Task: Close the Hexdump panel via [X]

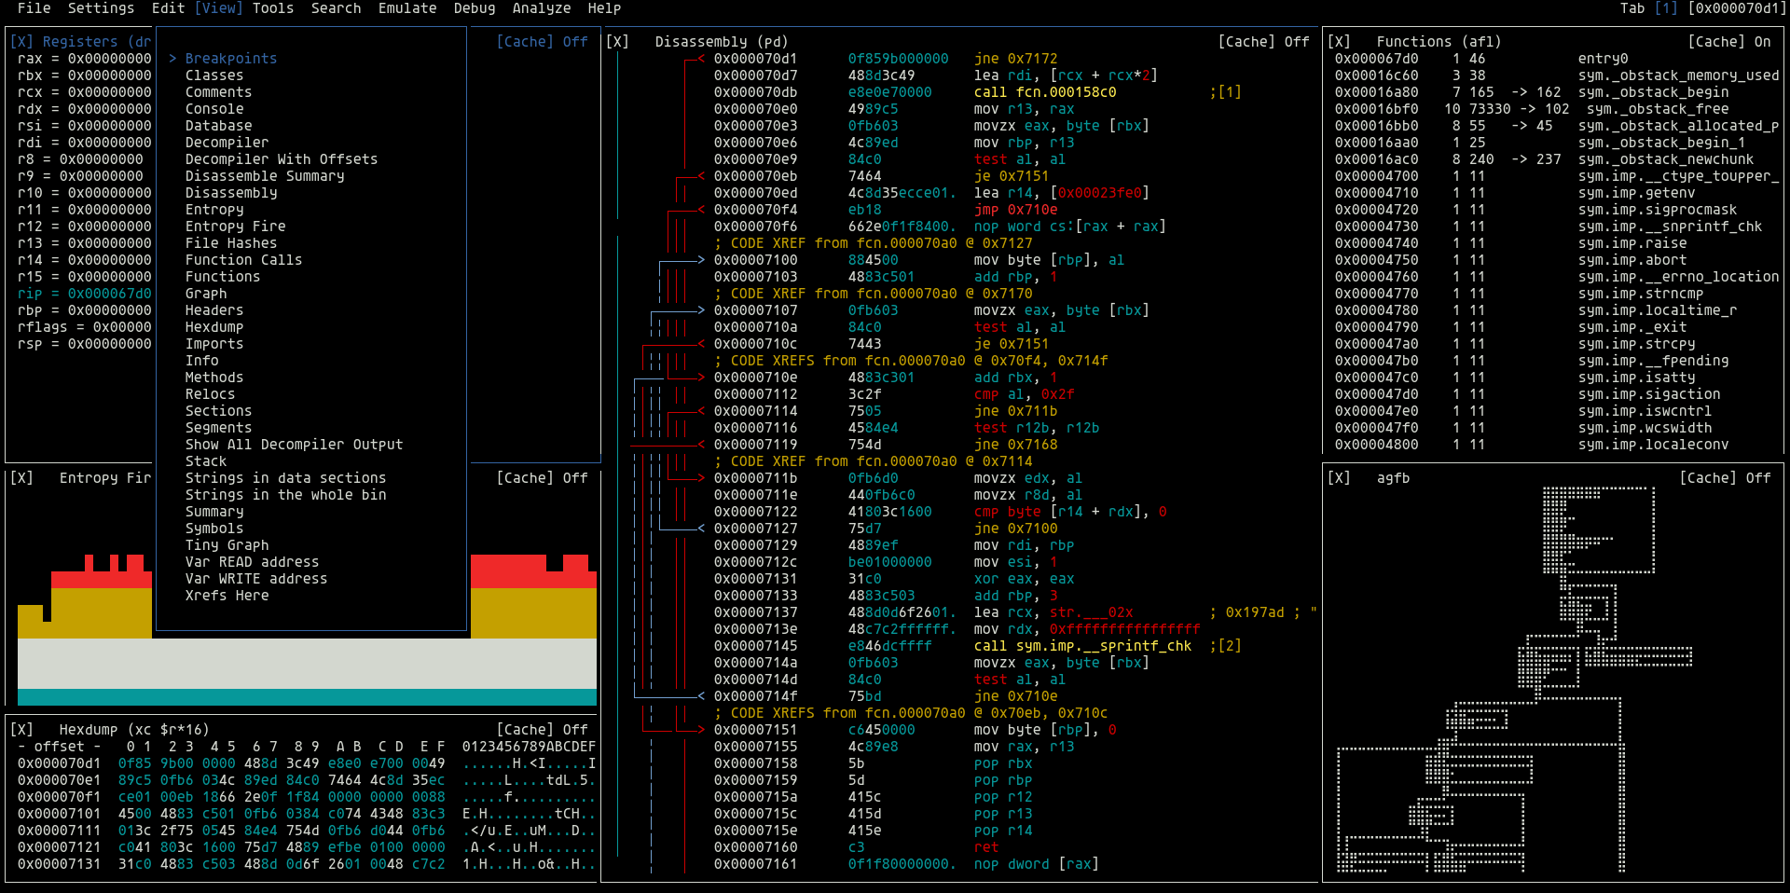Action: pyautogui.click(x=22, y=729)
